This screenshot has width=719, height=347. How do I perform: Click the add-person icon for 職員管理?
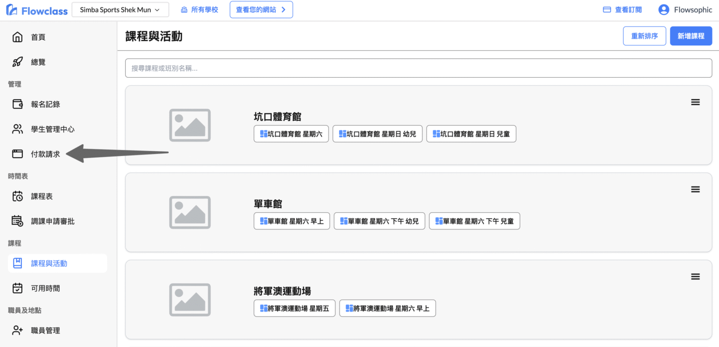click(x=17, y=331)
